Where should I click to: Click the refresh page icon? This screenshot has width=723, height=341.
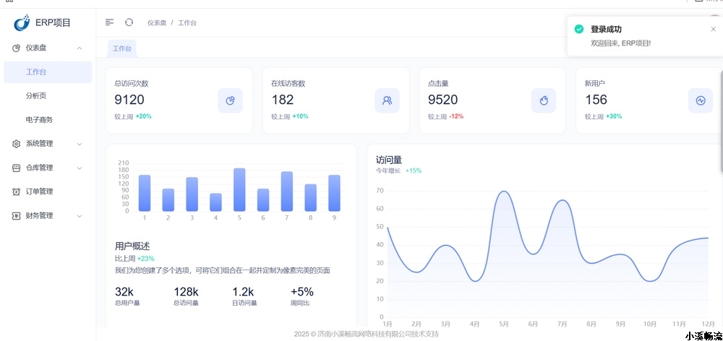click(129, 22)
